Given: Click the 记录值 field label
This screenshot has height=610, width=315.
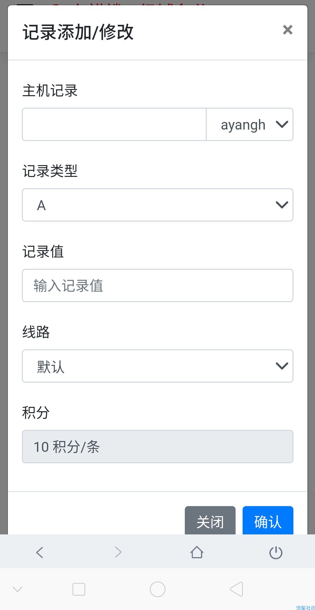Looking at the screenshot, I should [43, 252].
